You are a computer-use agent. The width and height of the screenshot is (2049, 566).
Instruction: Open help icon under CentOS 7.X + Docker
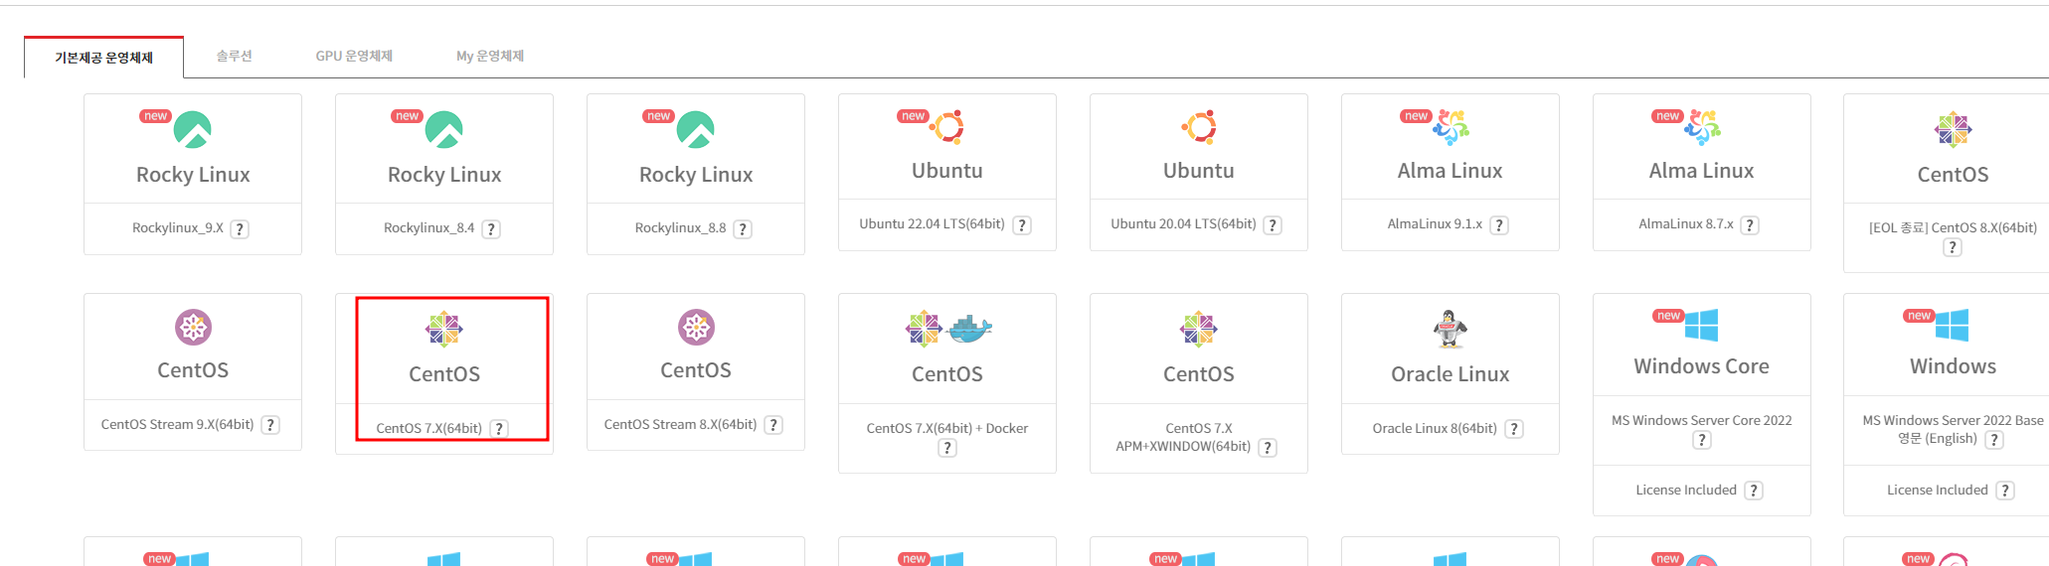pos(947,448)
